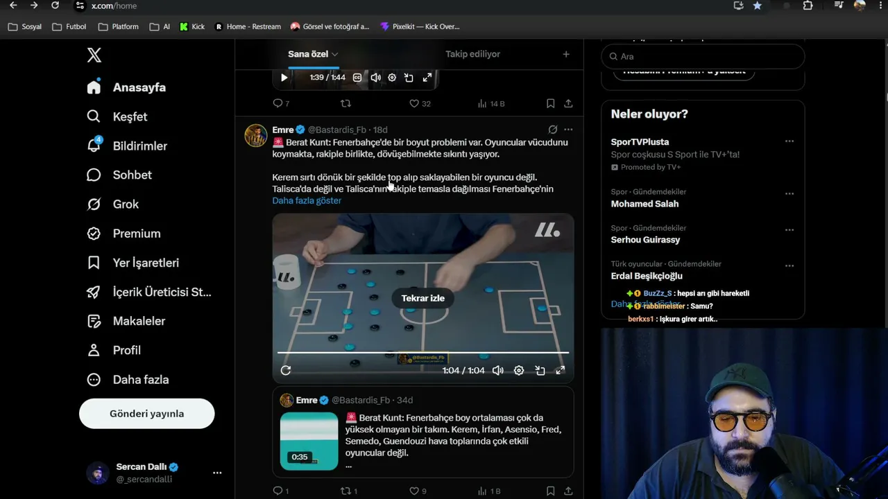
Task: Click Daha fazla göster to expand post
Action: pyautogui.click(x=307, y=200)
